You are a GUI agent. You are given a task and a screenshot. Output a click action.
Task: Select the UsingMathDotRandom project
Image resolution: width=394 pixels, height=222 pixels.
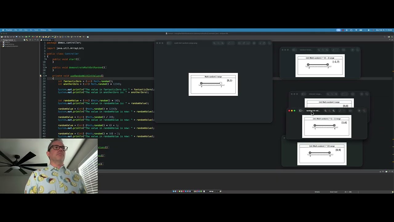pyautogui.click(x=11, y=46)
